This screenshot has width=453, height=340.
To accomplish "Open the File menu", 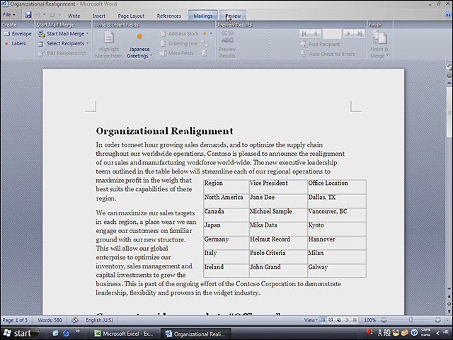I will (9, 15).
